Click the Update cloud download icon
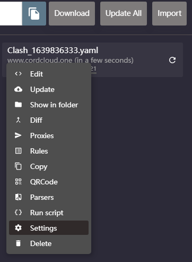The height and width of the screenshot is (262, 192). pos(18,89)
